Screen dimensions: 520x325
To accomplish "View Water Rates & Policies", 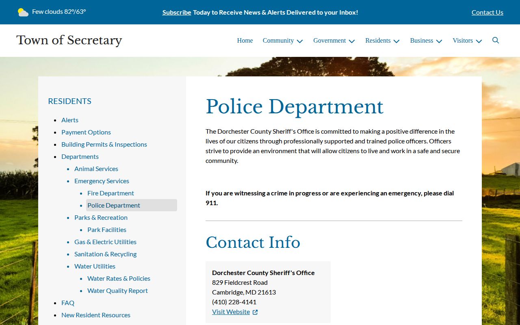I will coord(119,278).
